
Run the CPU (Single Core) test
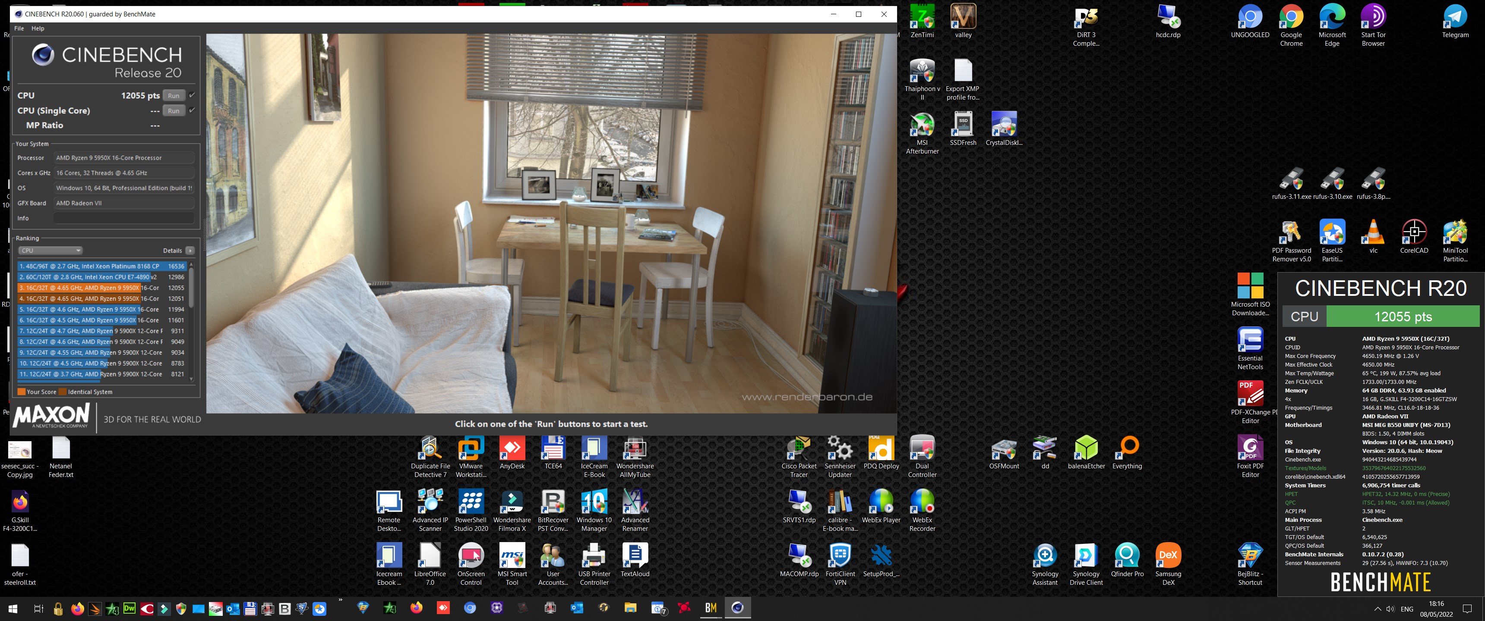coord(174,110)
